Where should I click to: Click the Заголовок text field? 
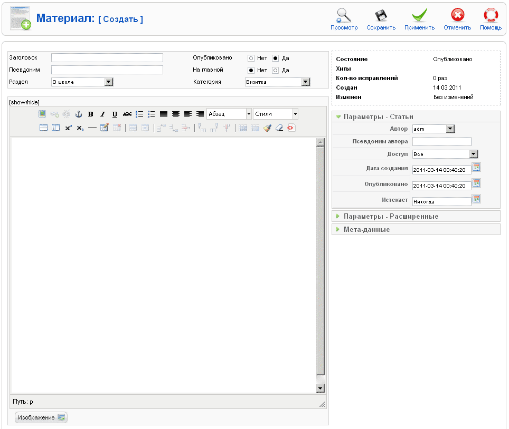click(107, 58)
